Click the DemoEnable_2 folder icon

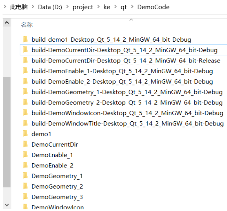pos(25,165)
